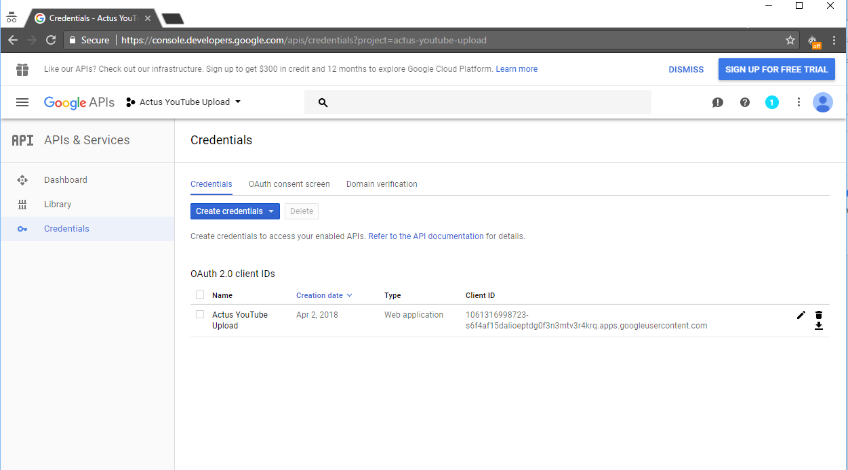848x470 pixels.
Task: Open the Chrome three-dot menu
Action: [834, 40]
